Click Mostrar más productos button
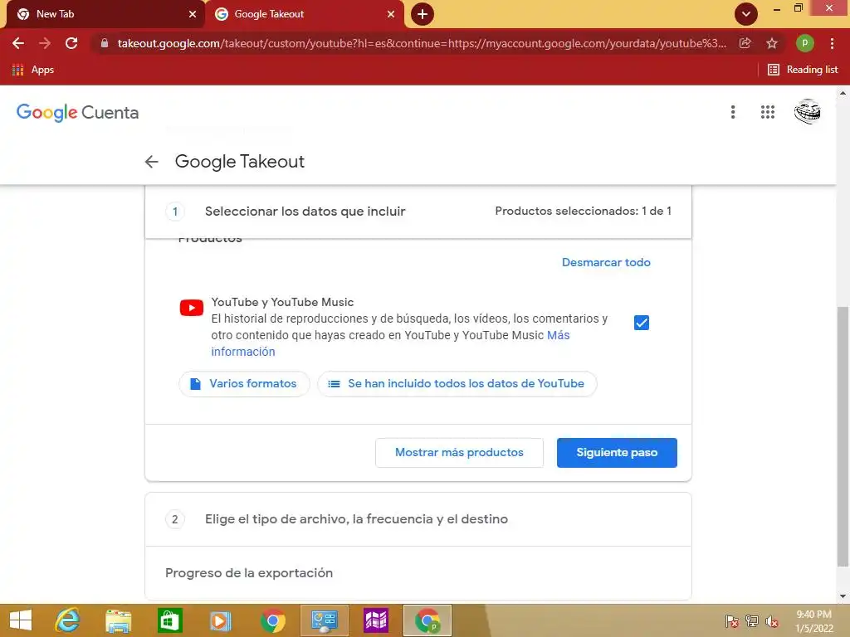This screenshot has width=850, height=637. [x=459, y=453]
